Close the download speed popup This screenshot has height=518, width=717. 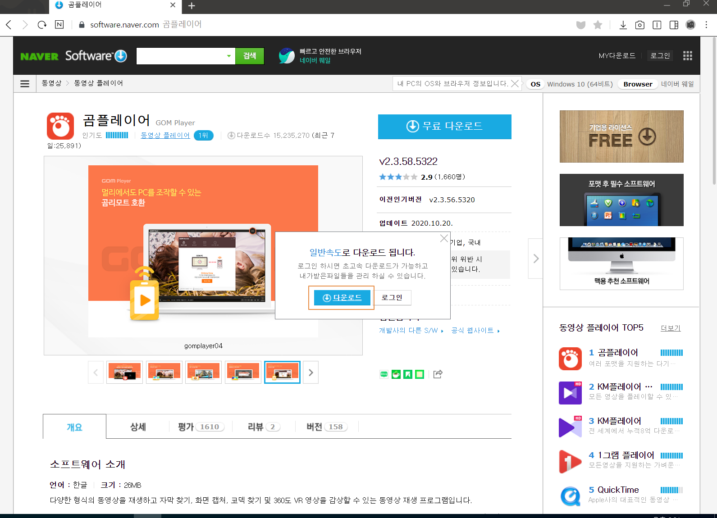444,238
